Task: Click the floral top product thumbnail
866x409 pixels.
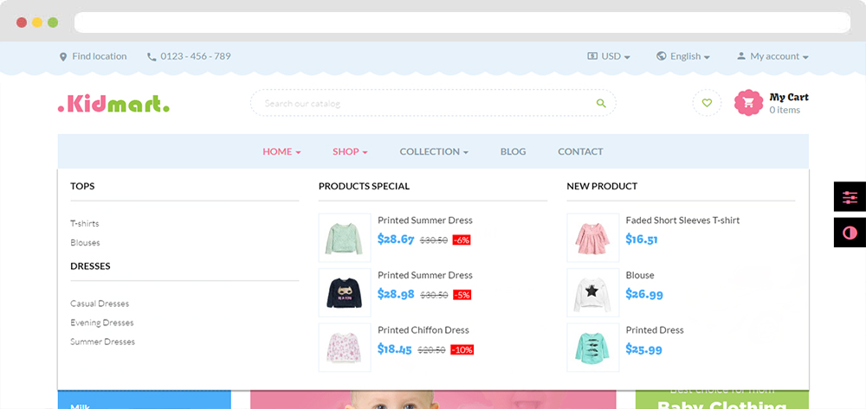Action: [x=345, y=348]
